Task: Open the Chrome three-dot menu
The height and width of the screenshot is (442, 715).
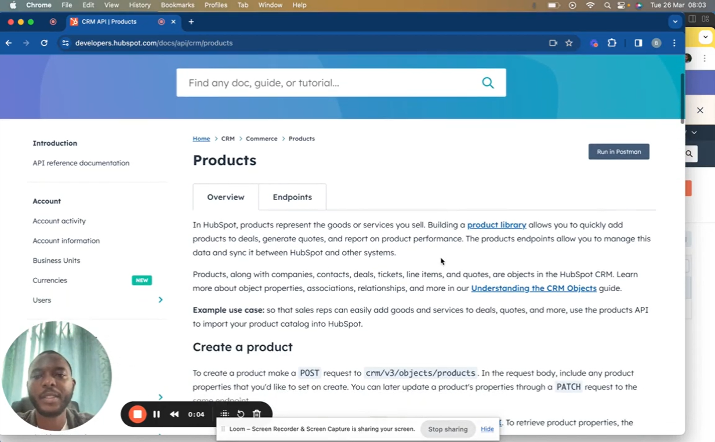Action: 674,43
